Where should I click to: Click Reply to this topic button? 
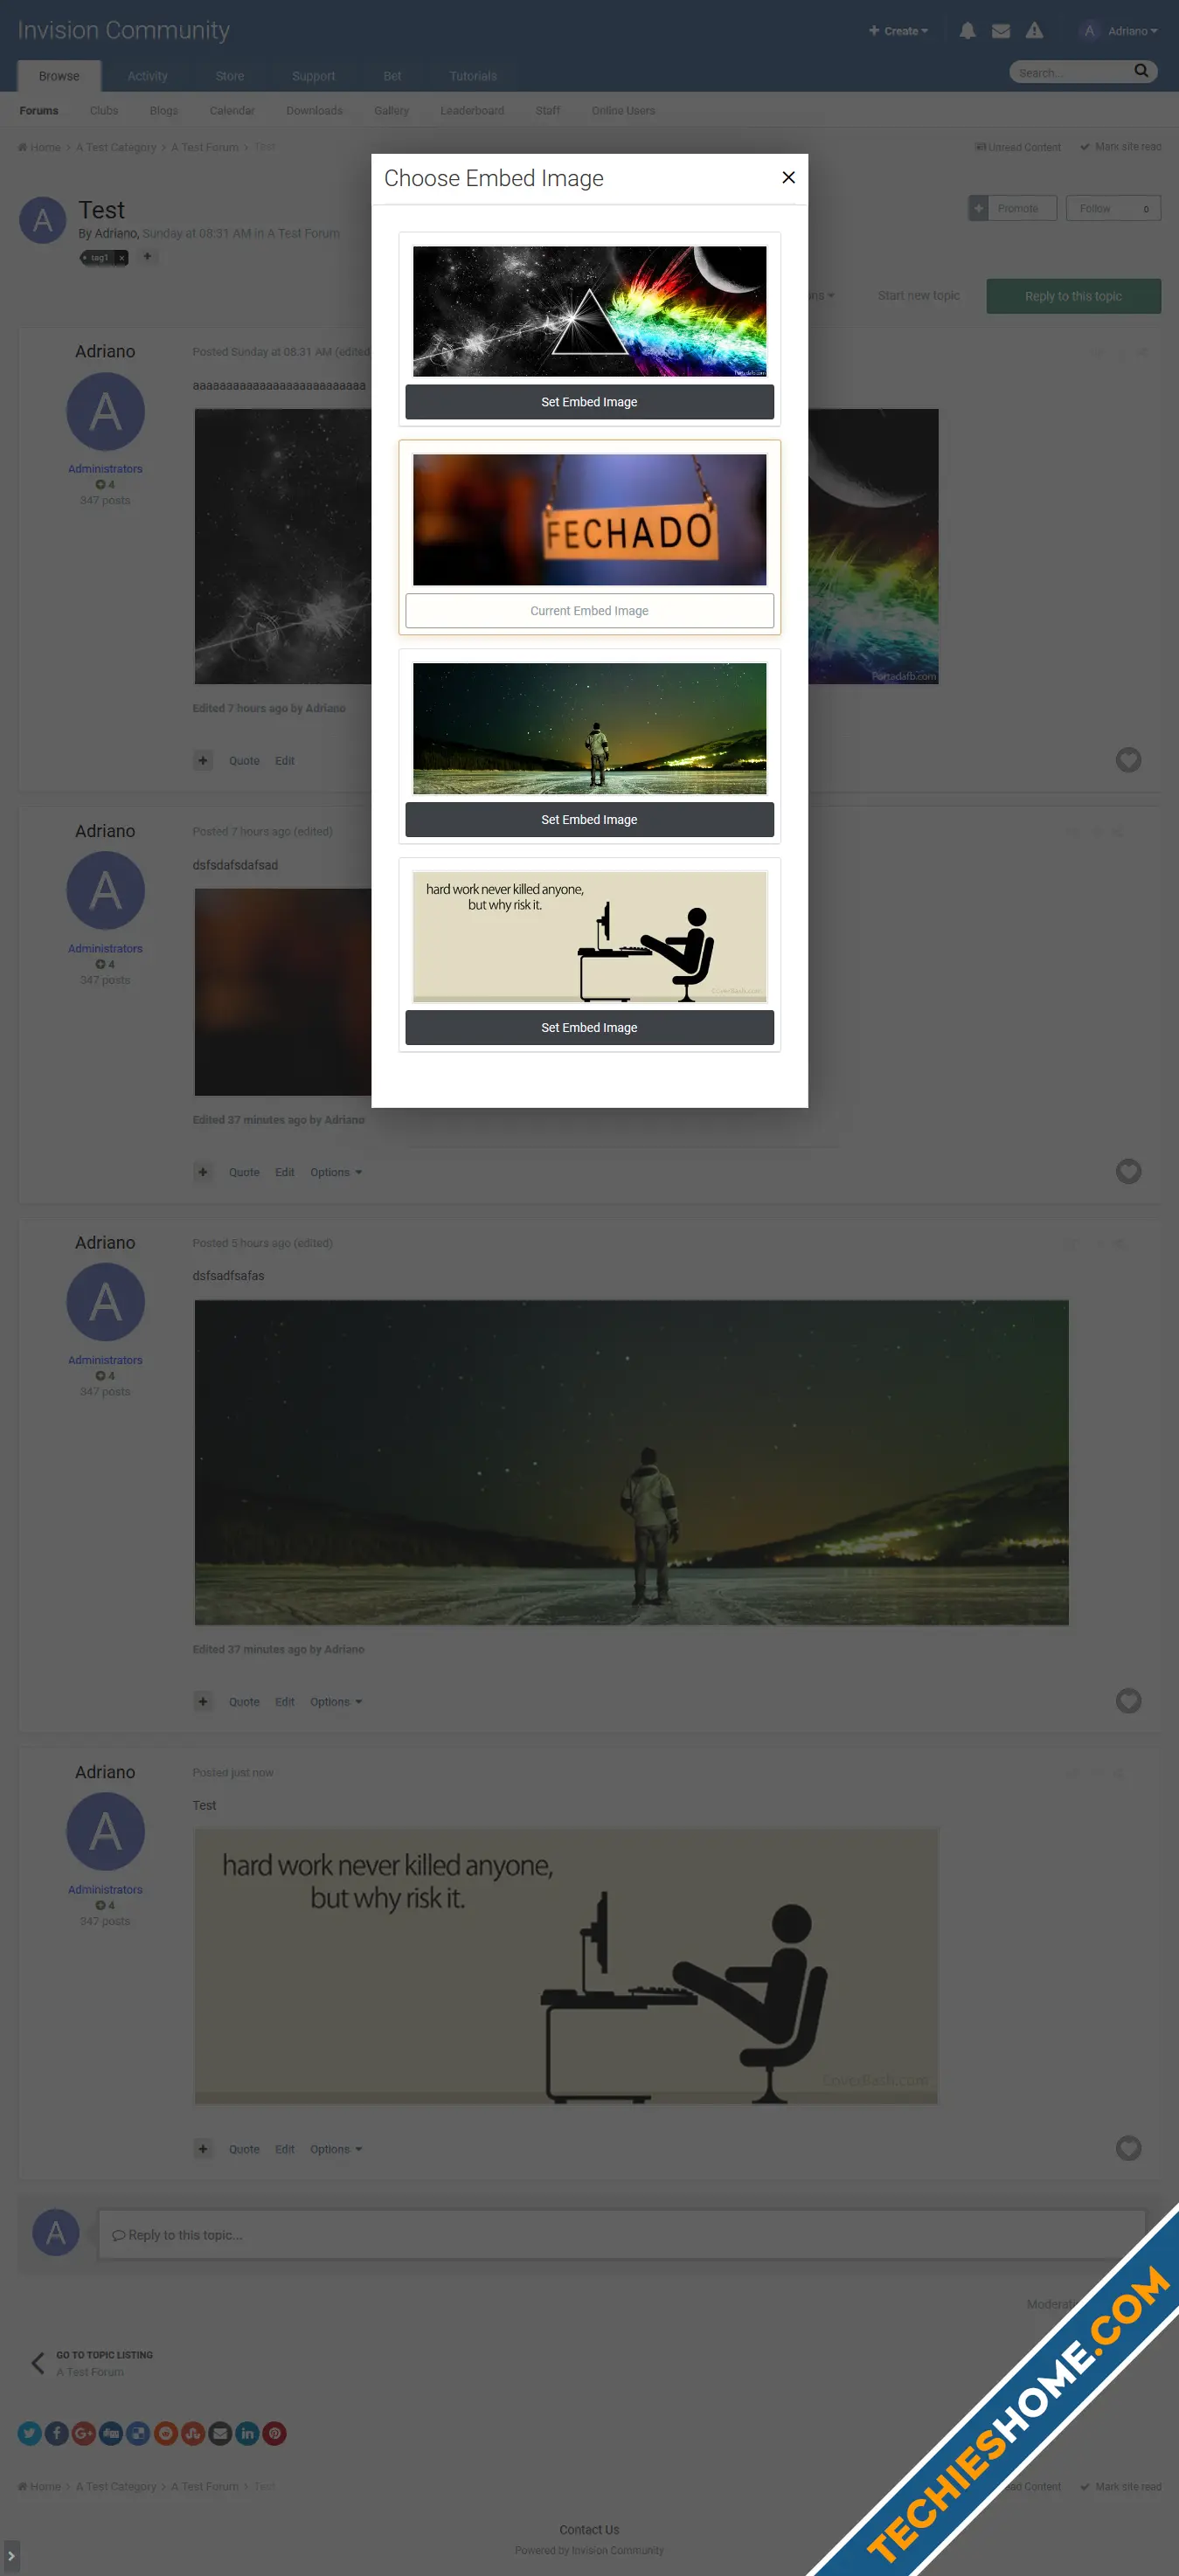click(1073, 296)
